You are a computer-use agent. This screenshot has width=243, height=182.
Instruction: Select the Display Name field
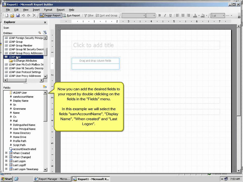pyautogui.click(x=21, y=101)
